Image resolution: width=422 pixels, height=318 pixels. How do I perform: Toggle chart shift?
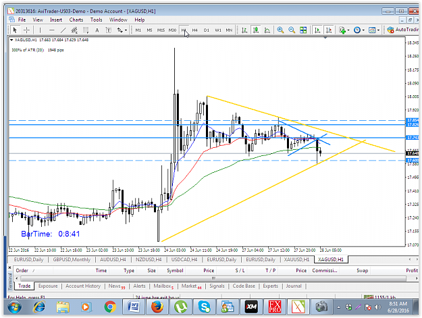329,30
